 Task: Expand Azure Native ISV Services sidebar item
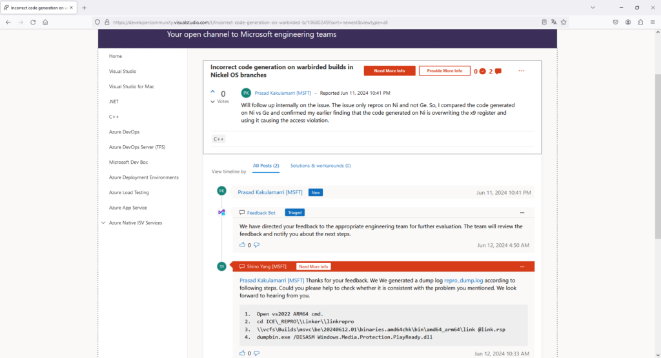[x=103, y=223]
